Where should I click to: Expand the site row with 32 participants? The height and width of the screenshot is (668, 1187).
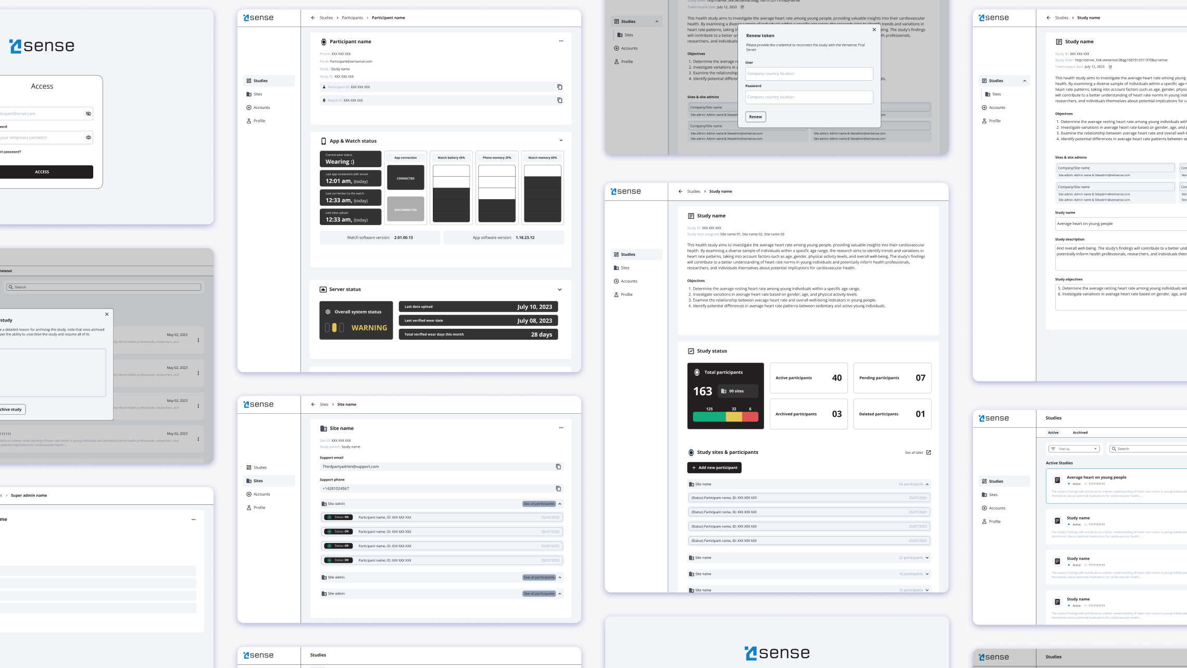[x=927, y=558]
